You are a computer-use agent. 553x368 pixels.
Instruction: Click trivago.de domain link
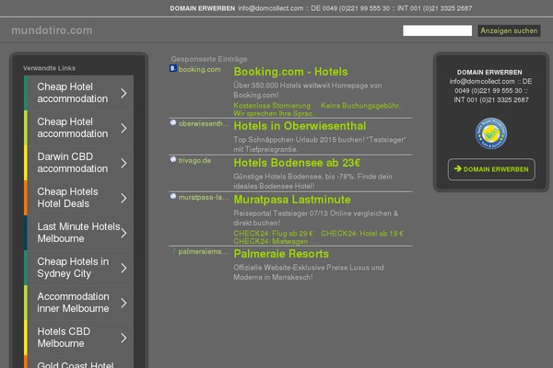tap(194, 161)
